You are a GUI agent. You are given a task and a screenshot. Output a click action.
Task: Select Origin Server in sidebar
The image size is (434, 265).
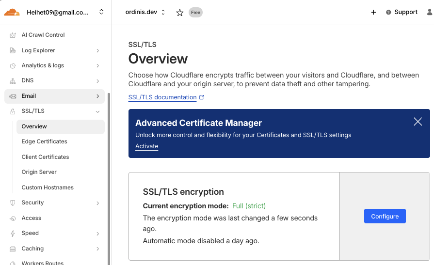tap(39, 172)
